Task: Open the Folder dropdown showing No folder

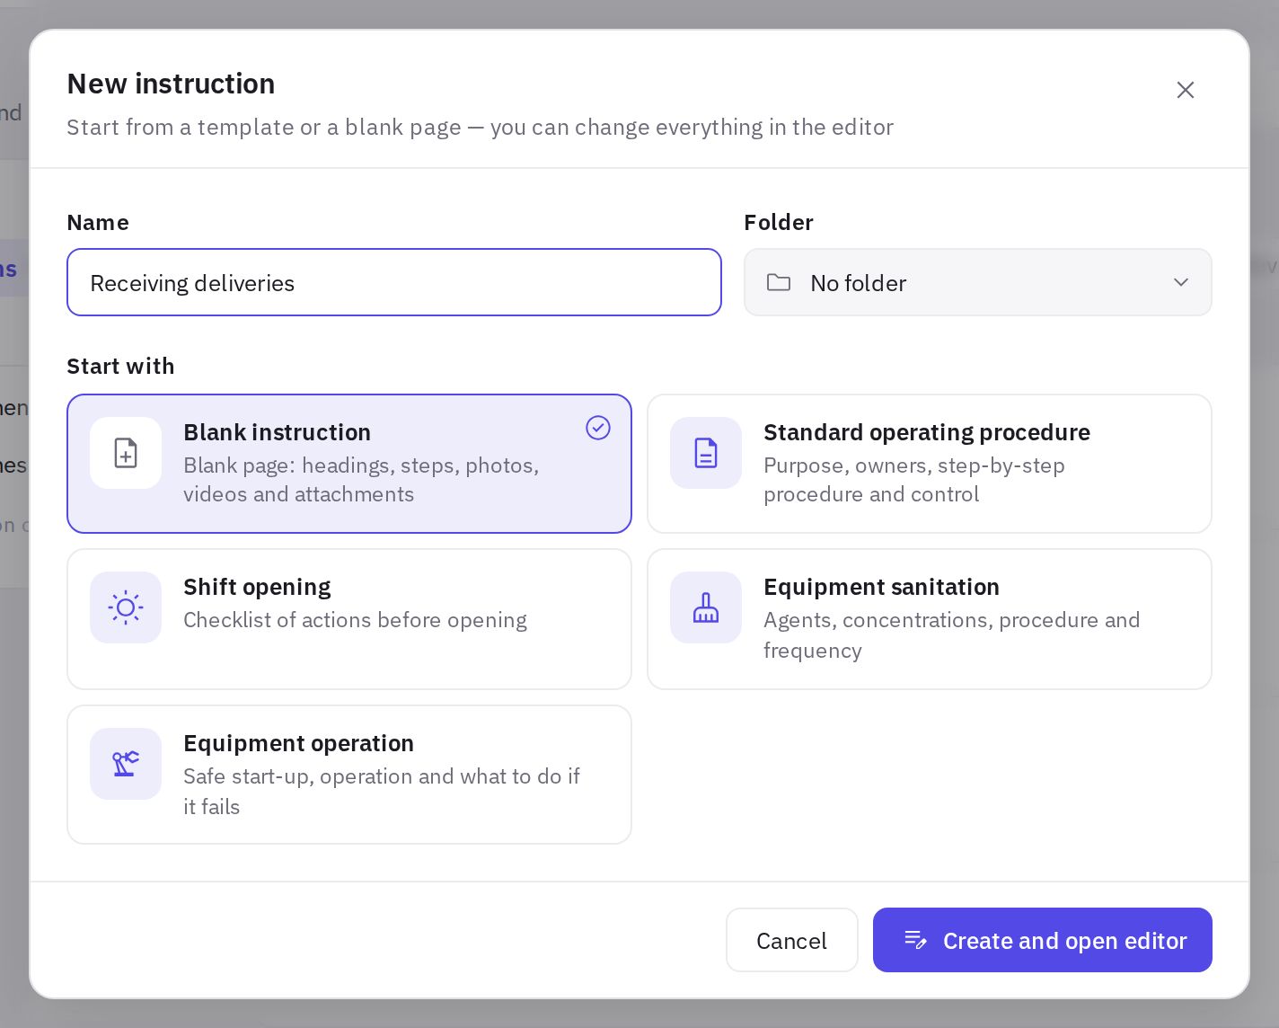Action: click(978, 282)
